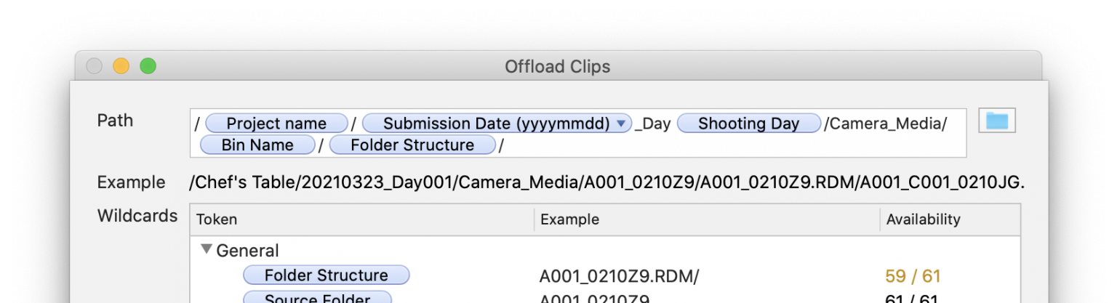This screenshot has height=303, width=1117.
Task: Click the _Day text in path field
Action: click(652, 124)
